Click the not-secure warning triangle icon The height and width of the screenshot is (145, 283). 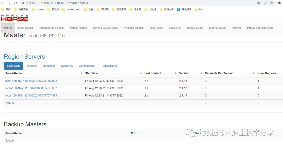tap(24, 3)
